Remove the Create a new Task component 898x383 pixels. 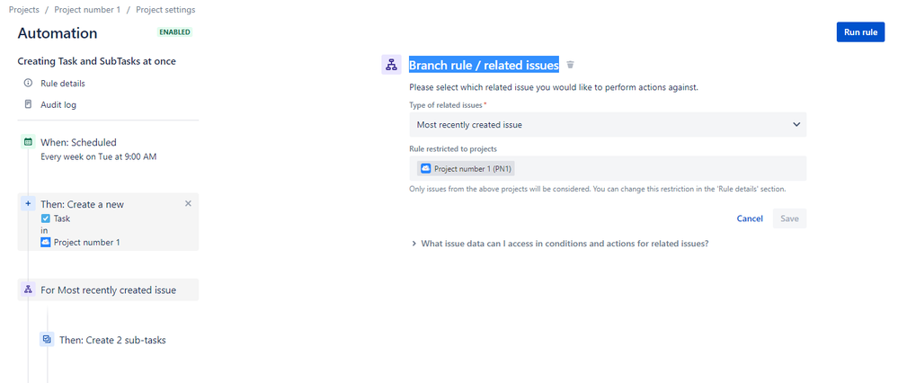point(188,204)
